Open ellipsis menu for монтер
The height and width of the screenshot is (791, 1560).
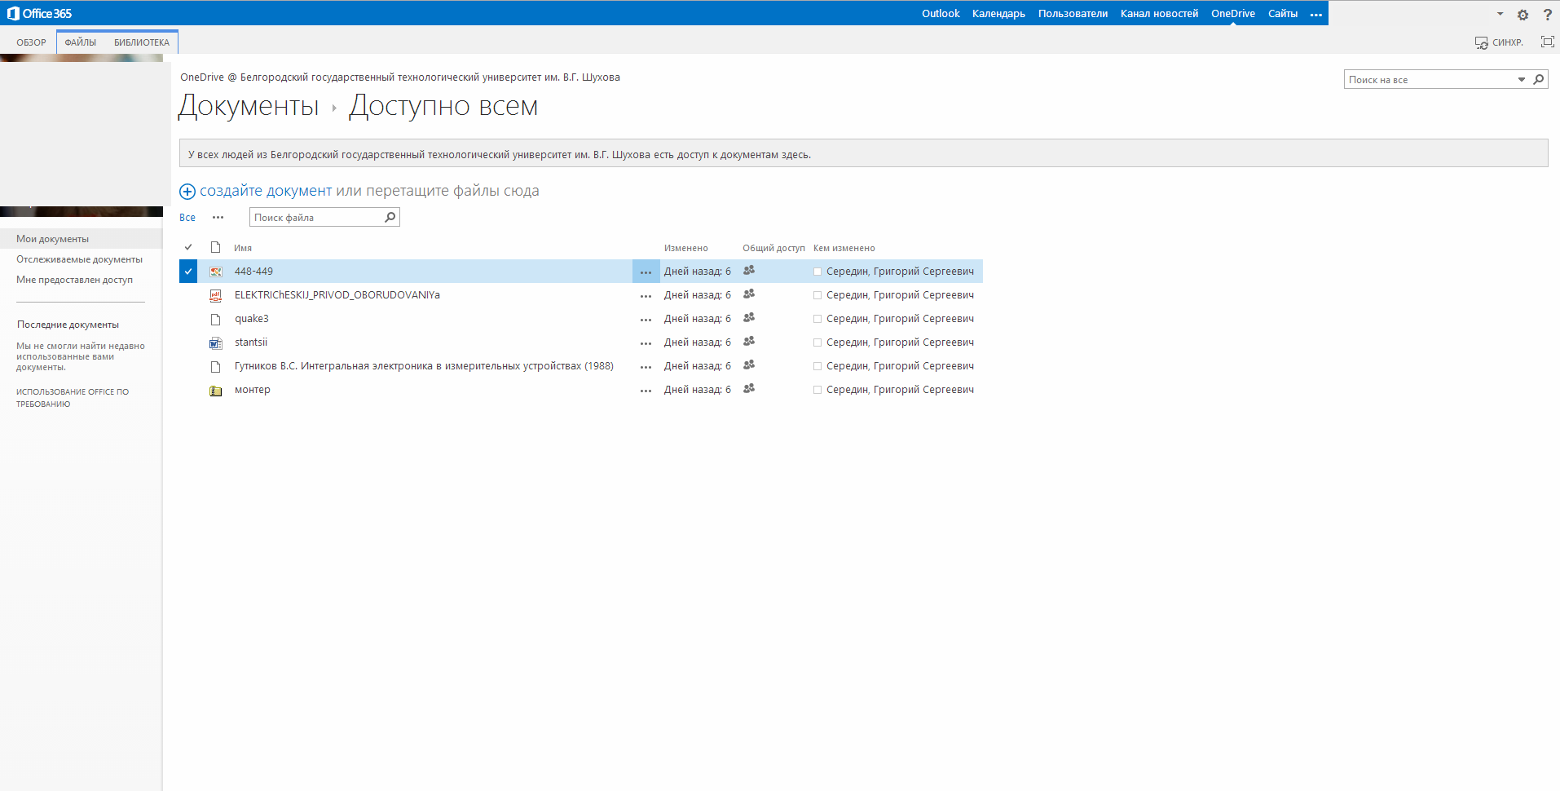(x=646, y=391)
